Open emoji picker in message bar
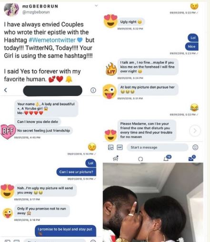This screenshot has height=242, width=210. (195, 147)
